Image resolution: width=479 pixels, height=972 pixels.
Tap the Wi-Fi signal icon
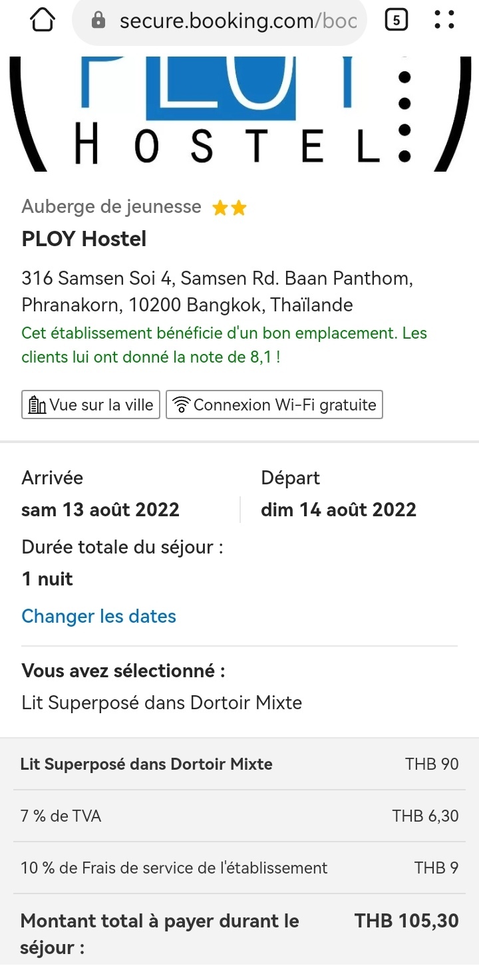coord(181,405)
